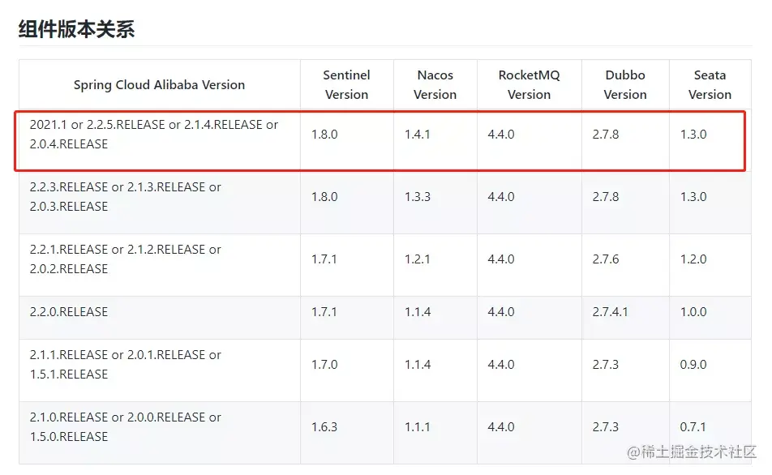This screenshot has height=475, width=772.
Task: Select the Spring Cloud Alibaba Version column header
Action: point(160,84)
